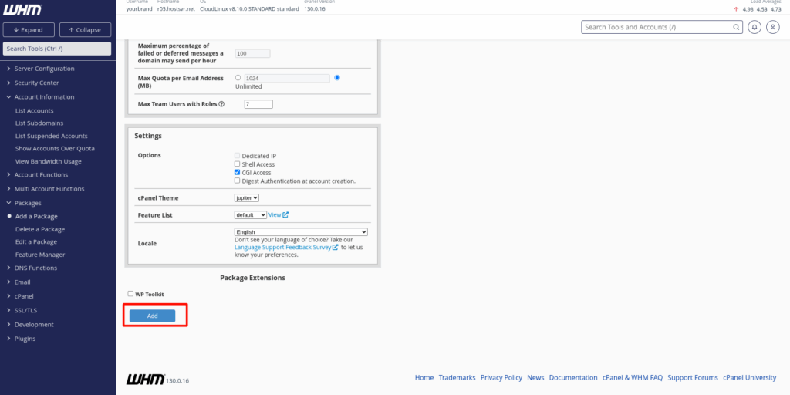
Task: Click the Max Team Users input field
Action: click(258, 104)
